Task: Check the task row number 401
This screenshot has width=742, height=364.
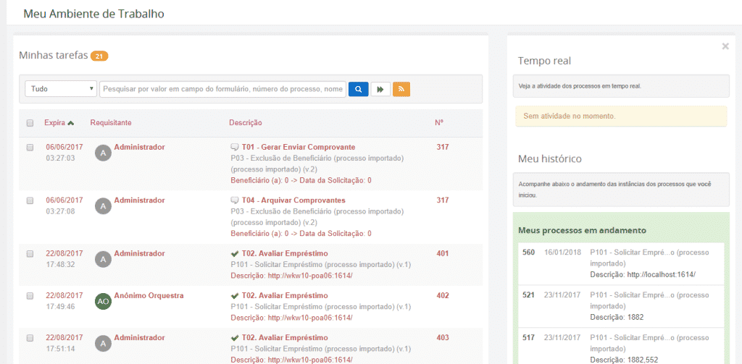Action: [30, 254]
